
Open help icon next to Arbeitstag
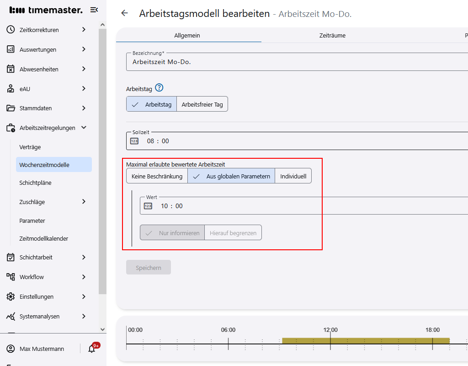[159, 88]
